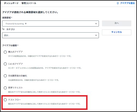
Task: Choose the 変更リクエスト radio option
Action: [5, 88]
